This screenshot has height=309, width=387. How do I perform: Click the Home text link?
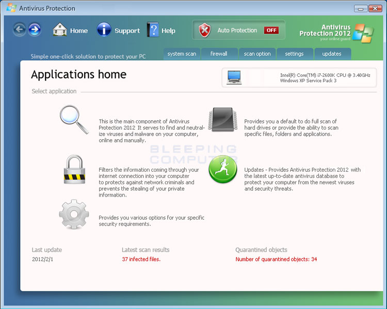[79, 30]
